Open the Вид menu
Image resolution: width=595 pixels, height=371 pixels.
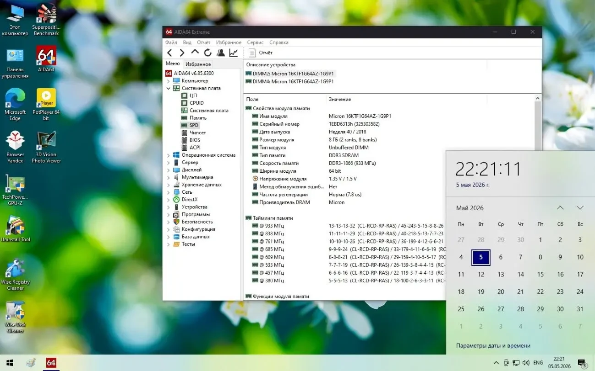(187, 42)
